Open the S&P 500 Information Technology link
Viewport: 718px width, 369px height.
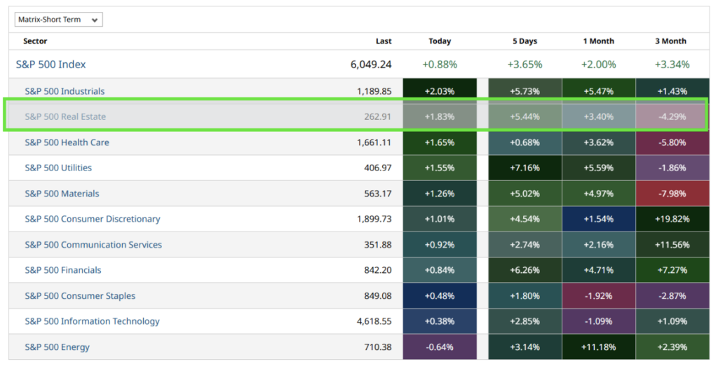point(92,321)
